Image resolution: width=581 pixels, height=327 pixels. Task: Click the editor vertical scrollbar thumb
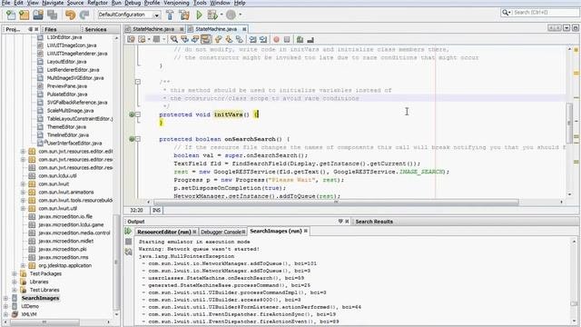[x=569, y=123]
